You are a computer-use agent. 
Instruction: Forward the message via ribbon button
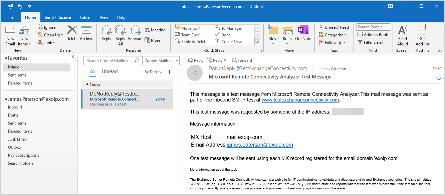click(135, 33)
